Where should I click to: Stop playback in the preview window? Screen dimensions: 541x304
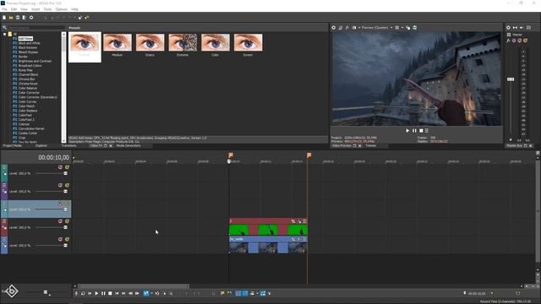[421, 131]
